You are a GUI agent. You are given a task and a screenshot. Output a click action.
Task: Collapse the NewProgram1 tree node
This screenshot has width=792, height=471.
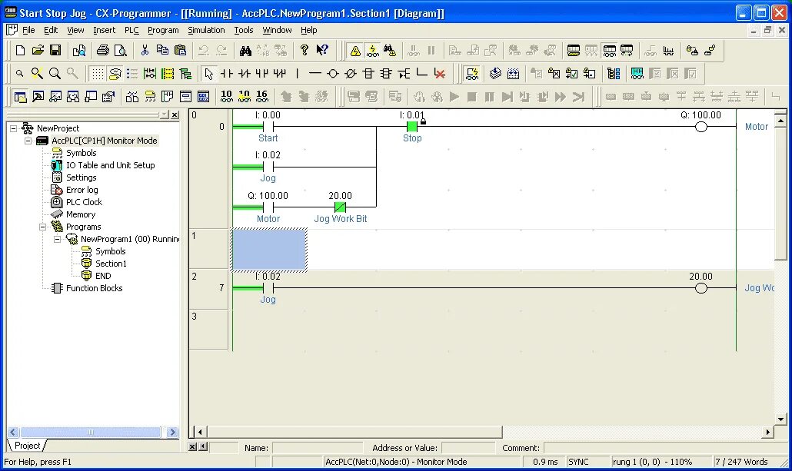pos(58,239)
